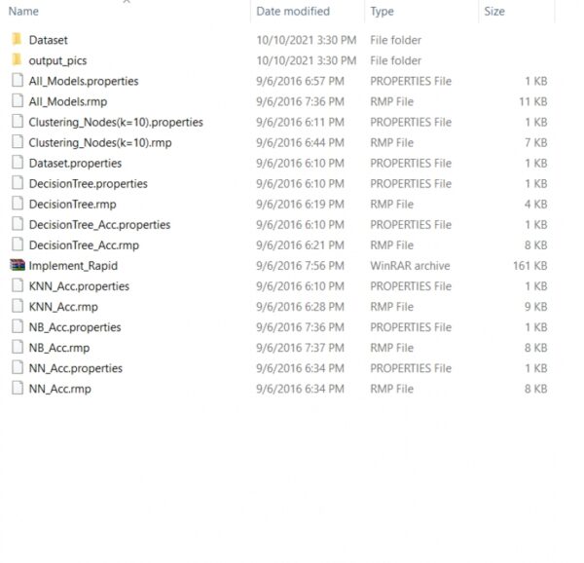Screen dimensions: 584x563
Task: Select the KNN_Acc.rmp file name
Action: coord(63,307)
